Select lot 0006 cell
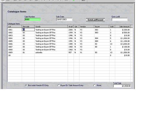 coord(15,44)
